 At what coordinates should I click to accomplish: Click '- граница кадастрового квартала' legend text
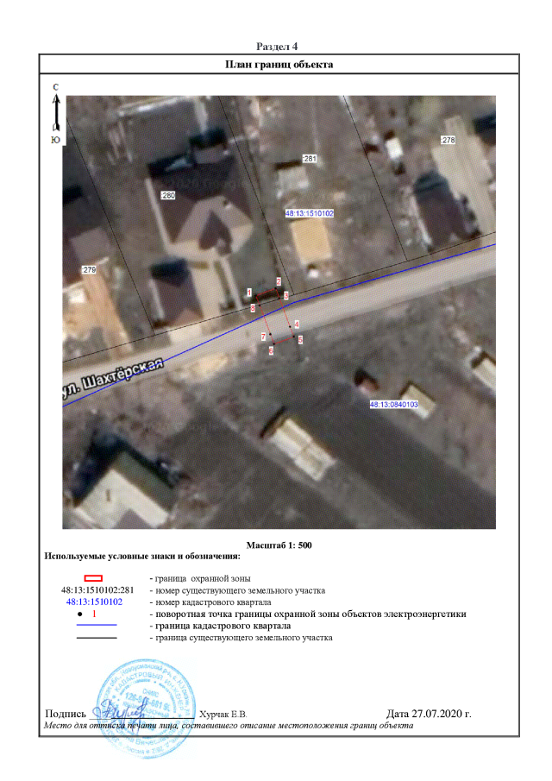pyautogui.click(x=221, y=626)
